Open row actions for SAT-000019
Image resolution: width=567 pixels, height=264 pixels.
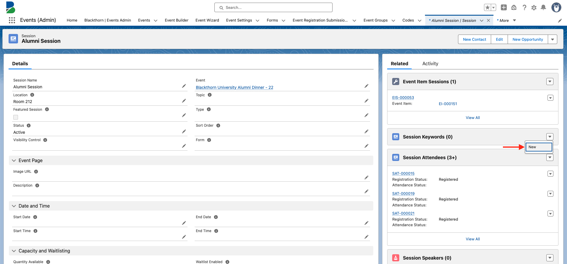[550, 194]
